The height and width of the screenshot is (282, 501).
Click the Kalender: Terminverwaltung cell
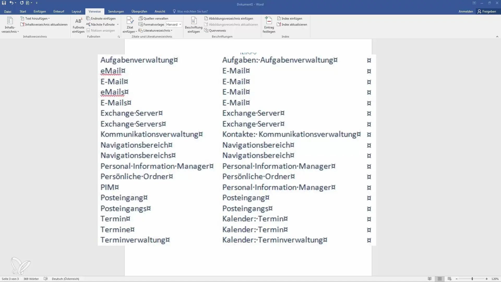[275, 240]
